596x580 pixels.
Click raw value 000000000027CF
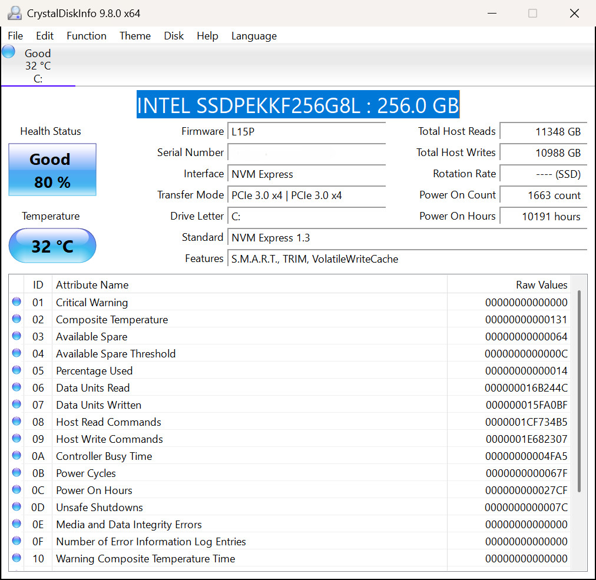click(x=526, y=490)
